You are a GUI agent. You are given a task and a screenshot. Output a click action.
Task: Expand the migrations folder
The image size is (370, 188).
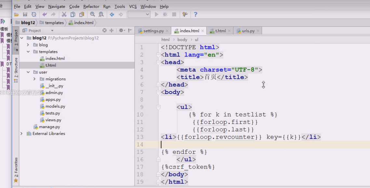pos(34,79)
